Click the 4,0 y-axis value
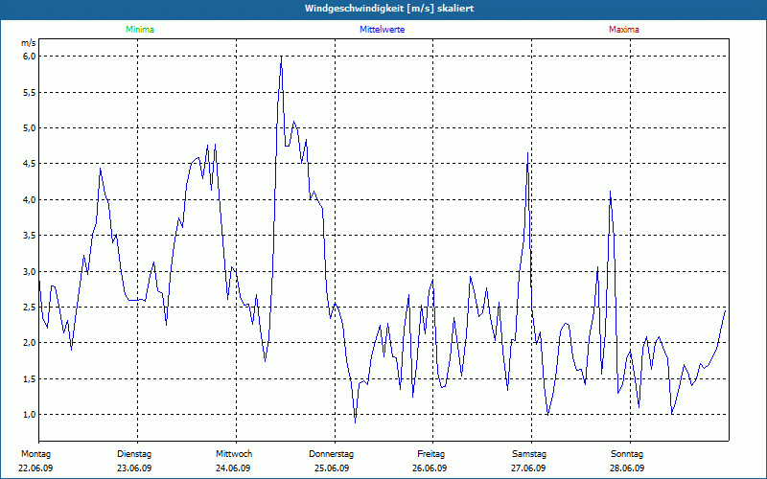The width and height of the screenshot is (767, 479). coord(30,200)
